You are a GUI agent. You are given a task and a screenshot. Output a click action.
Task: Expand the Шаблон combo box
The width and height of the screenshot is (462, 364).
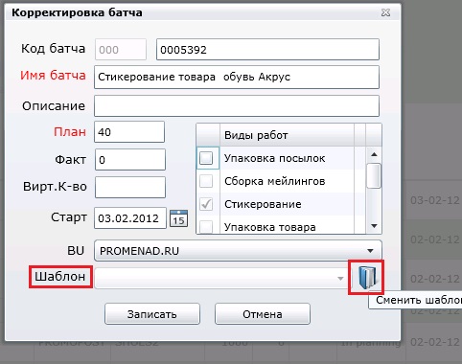tap(340, 279)
